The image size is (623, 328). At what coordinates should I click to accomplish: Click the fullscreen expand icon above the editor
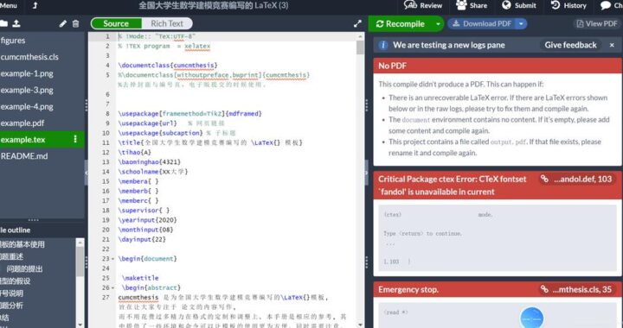click(x=357, y=23)
